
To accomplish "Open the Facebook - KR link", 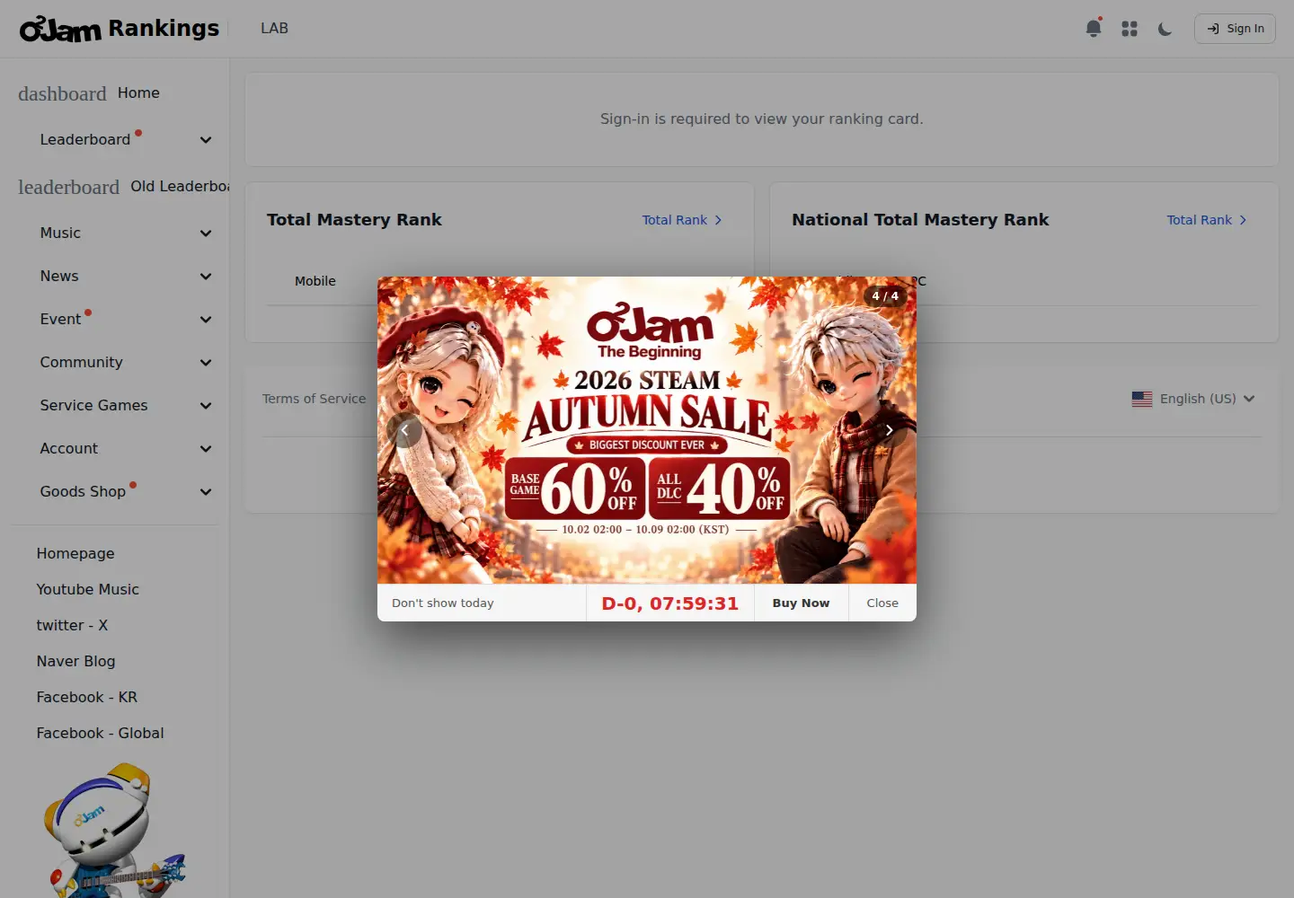I will [x=87, y=697].
